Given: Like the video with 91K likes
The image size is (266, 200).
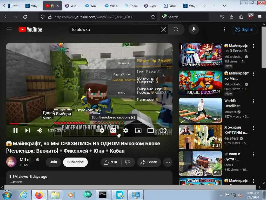Looking at the screenshot, I should [x=111, y=162].
